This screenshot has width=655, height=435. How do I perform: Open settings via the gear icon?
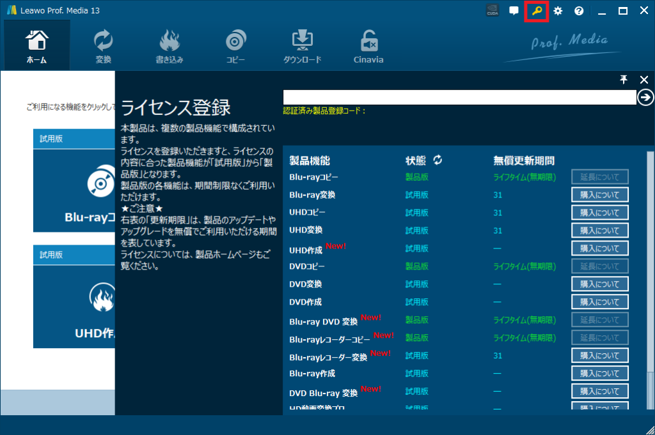pos(558,11)
